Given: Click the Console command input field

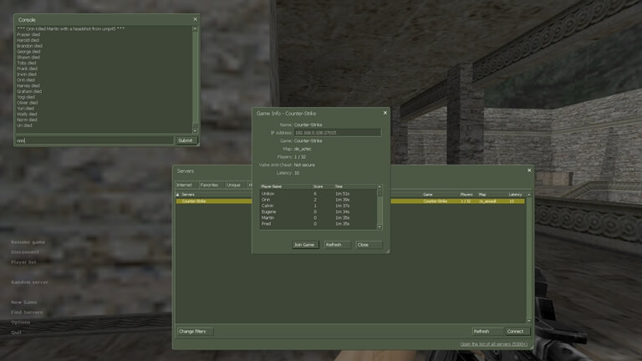Looking at the screenshot, I should (x=94, y=140).
